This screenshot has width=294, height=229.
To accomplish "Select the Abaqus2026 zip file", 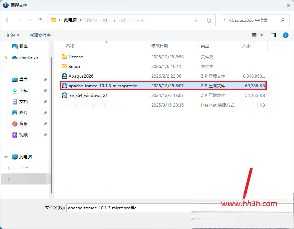I will coord(163,76).
